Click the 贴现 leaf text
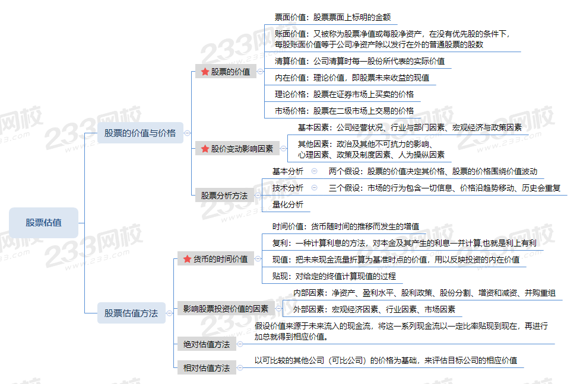This screenshot has height=384, width=577. click(334, 276)
